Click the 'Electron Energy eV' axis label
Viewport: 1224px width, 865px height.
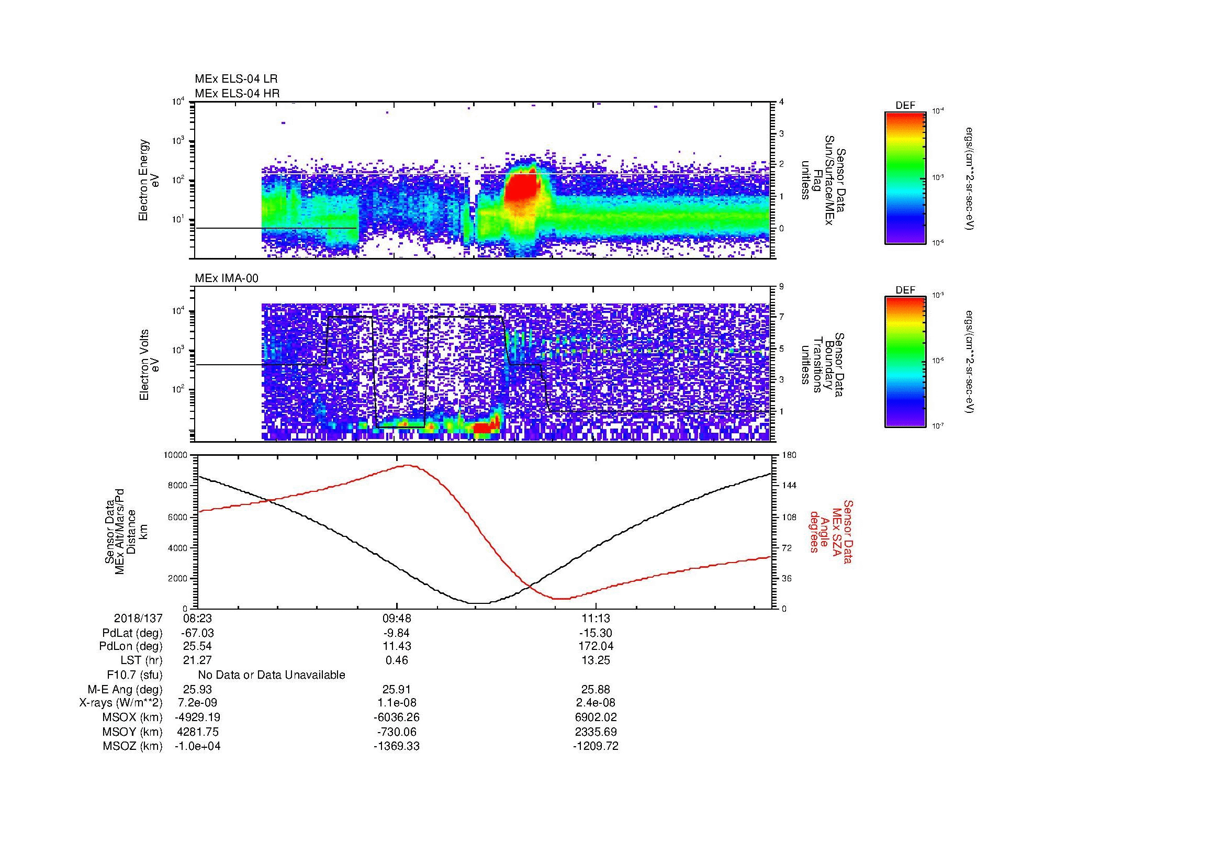pos(149,180)
